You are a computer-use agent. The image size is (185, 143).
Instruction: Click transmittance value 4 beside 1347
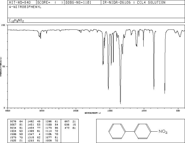[x=40, y=134]
